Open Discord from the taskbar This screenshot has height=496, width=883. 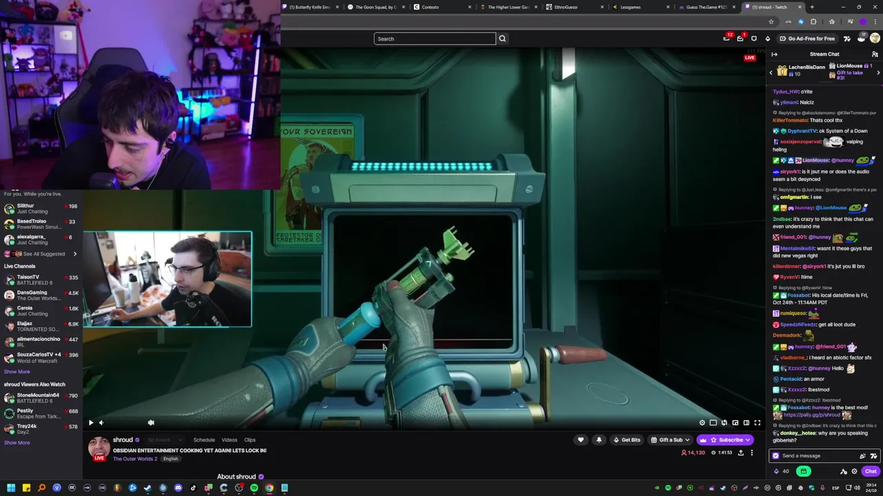178,488
